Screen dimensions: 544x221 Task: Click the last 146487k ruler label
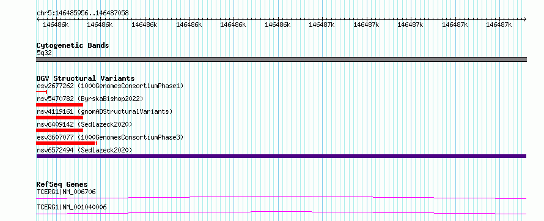tap(499, 25)
